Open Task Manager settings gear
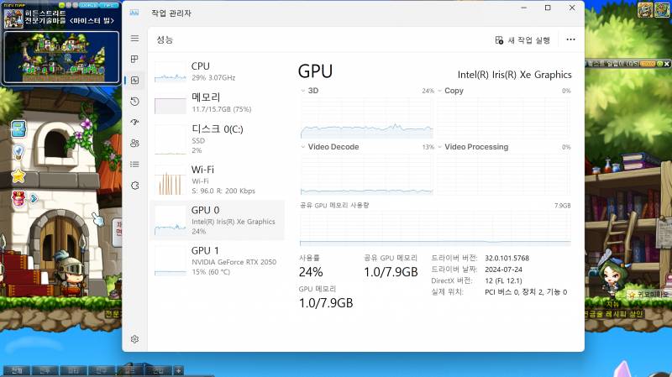 [x=134, y=339]
